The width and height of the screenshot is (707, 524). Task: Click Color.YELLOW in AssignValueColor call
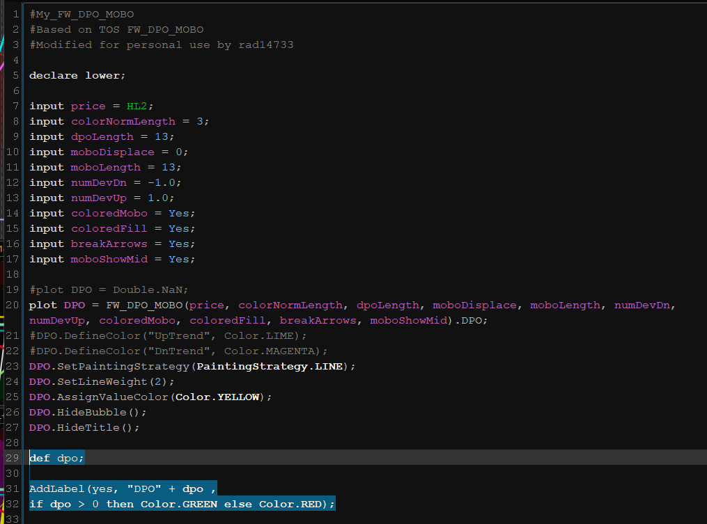[x=217, y=397]
